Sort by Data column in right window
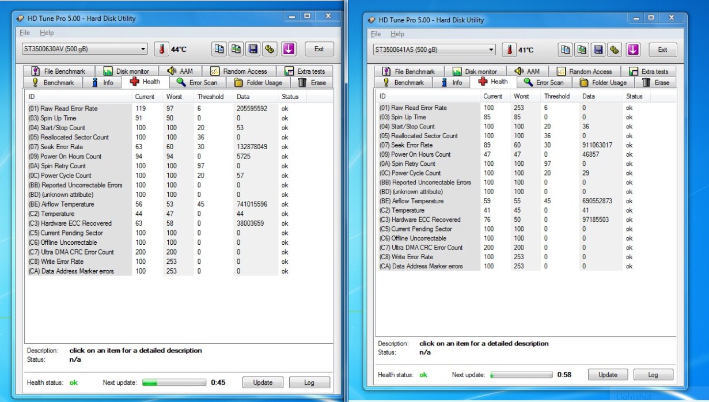 (x=602, y=96)
